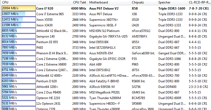211x110 pixels.
Task: Select the 20094 MB/s result bar
Action: click(x=19, y=8)
